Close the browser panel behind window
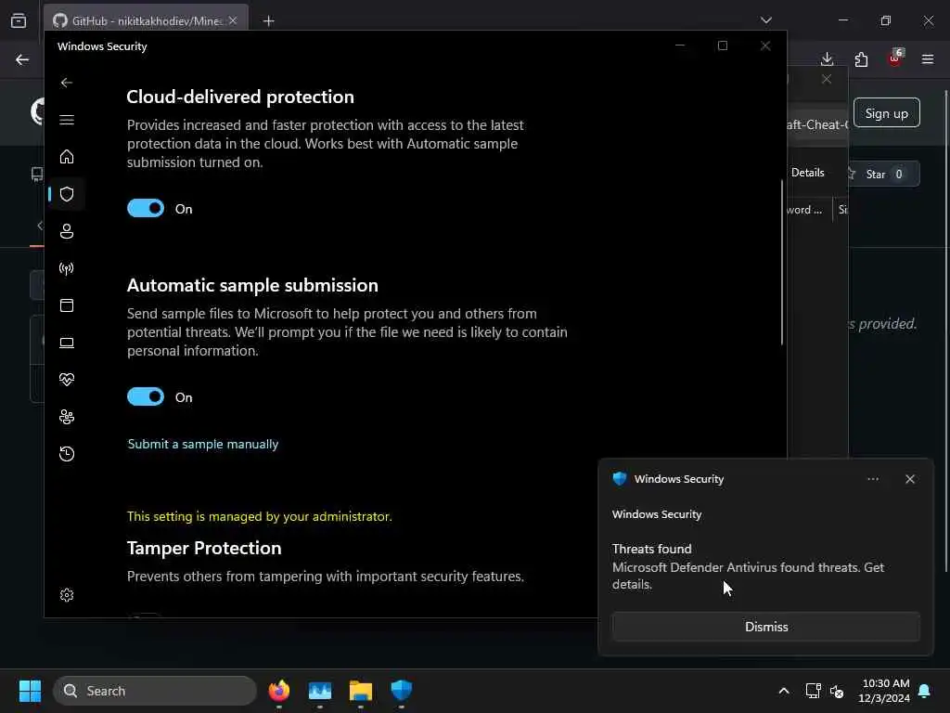This screenshot has width=950, height=713. coord(827,80)
